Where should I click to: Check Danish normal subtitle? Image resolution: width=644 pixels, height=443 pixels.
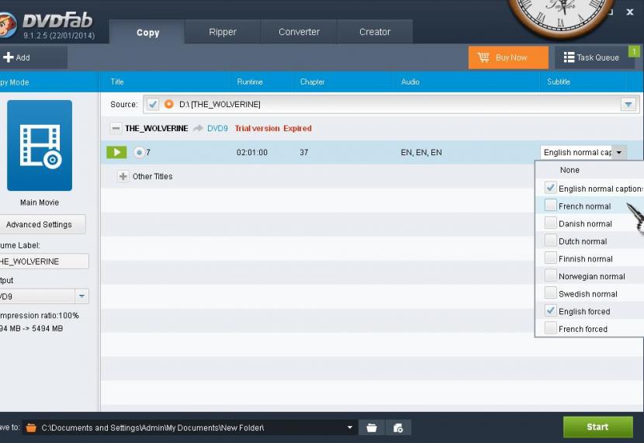[550, 223]
